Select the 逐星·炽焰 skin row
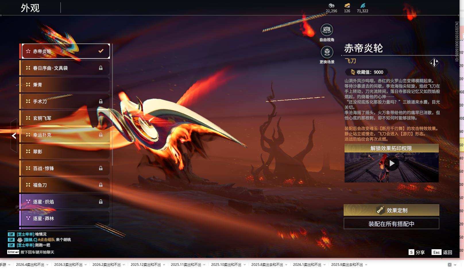464x269 pixels. 65,202
